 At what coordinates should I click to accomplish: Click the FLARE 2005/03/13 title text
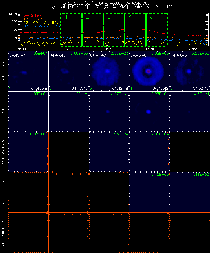(105, 3)
